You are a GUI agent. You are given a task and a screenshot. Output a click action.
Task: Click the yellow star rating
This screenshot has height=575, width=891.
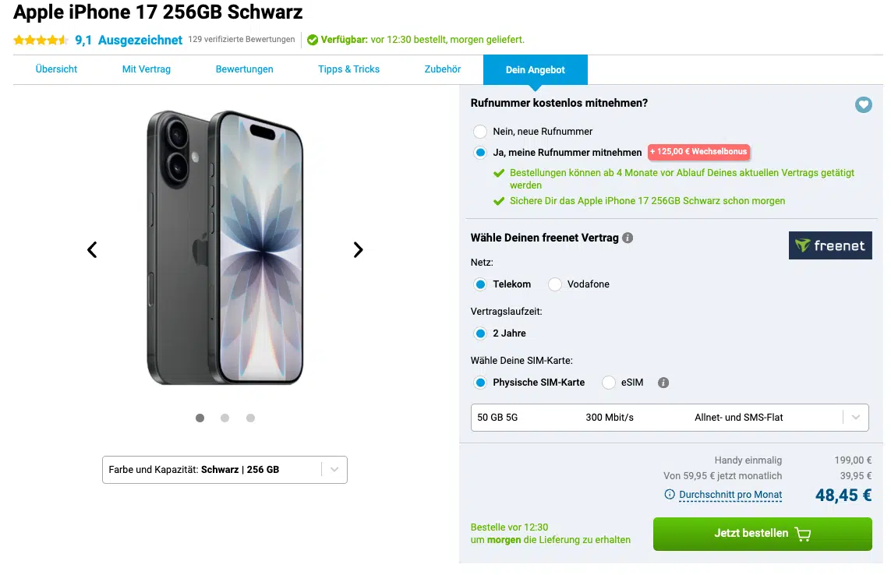pos(41,40)
